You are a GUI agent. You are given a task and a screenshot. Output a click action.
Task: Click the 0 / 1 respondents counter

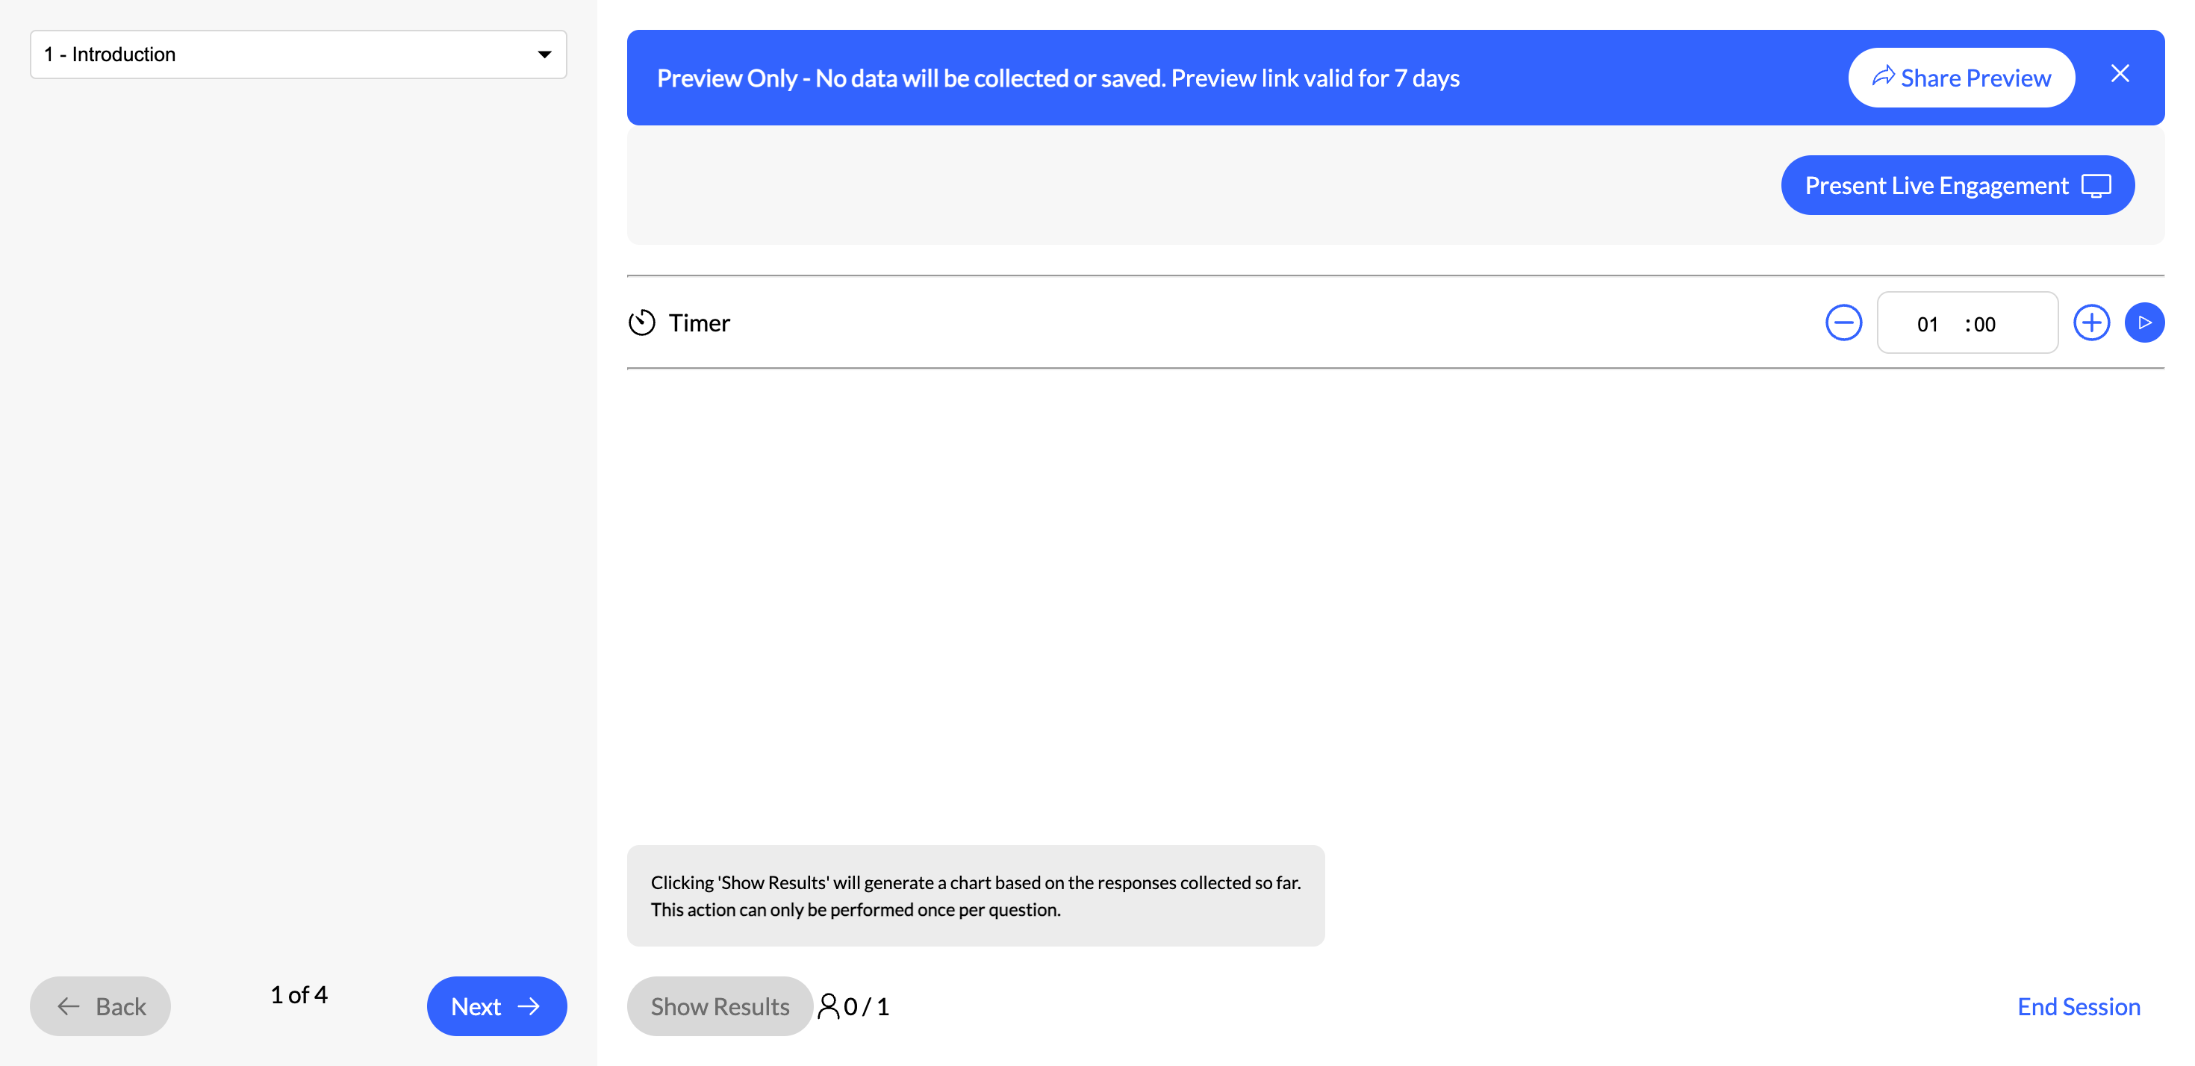coord(866,1006)
